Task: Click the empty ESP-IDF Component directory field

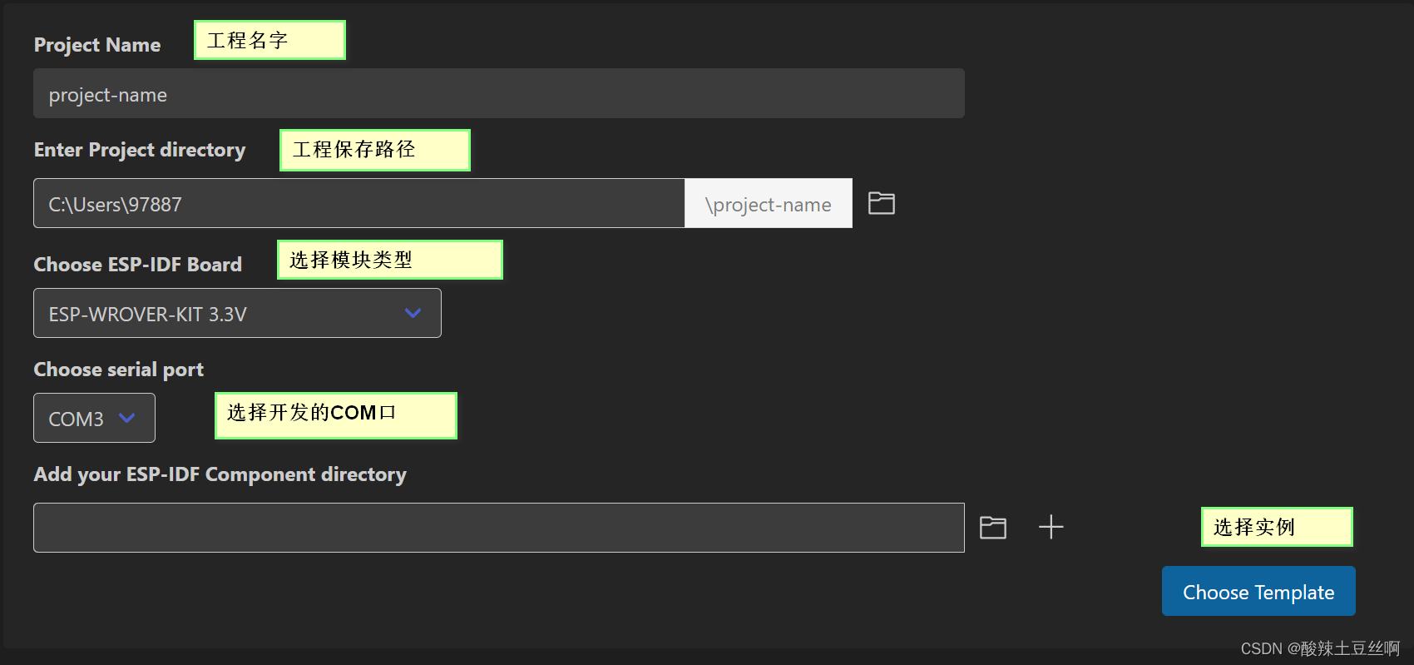Action: [x=499, y=527]
